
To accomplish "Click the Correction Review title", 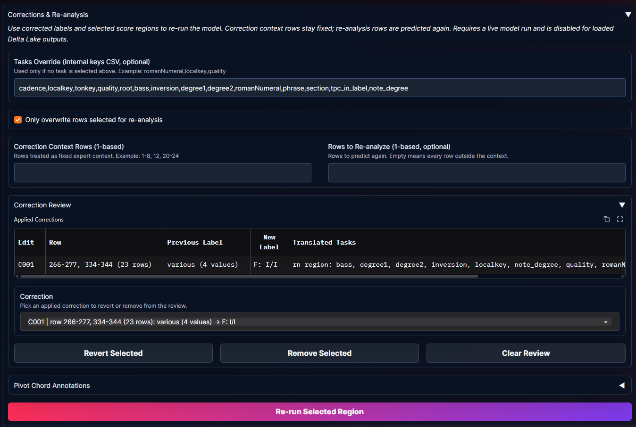I will pos(42,205).
